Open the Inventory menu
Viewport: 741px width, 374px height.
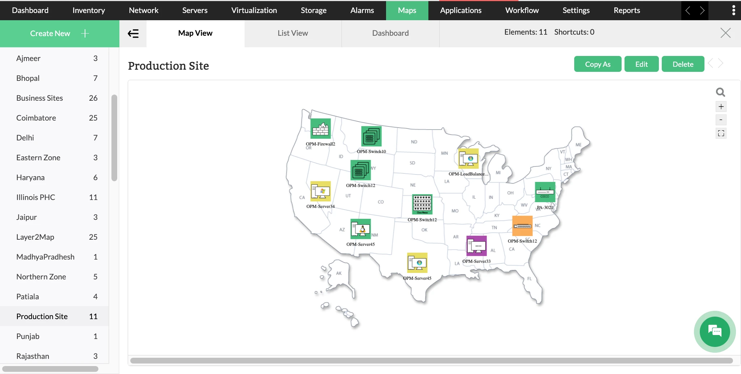89,10
